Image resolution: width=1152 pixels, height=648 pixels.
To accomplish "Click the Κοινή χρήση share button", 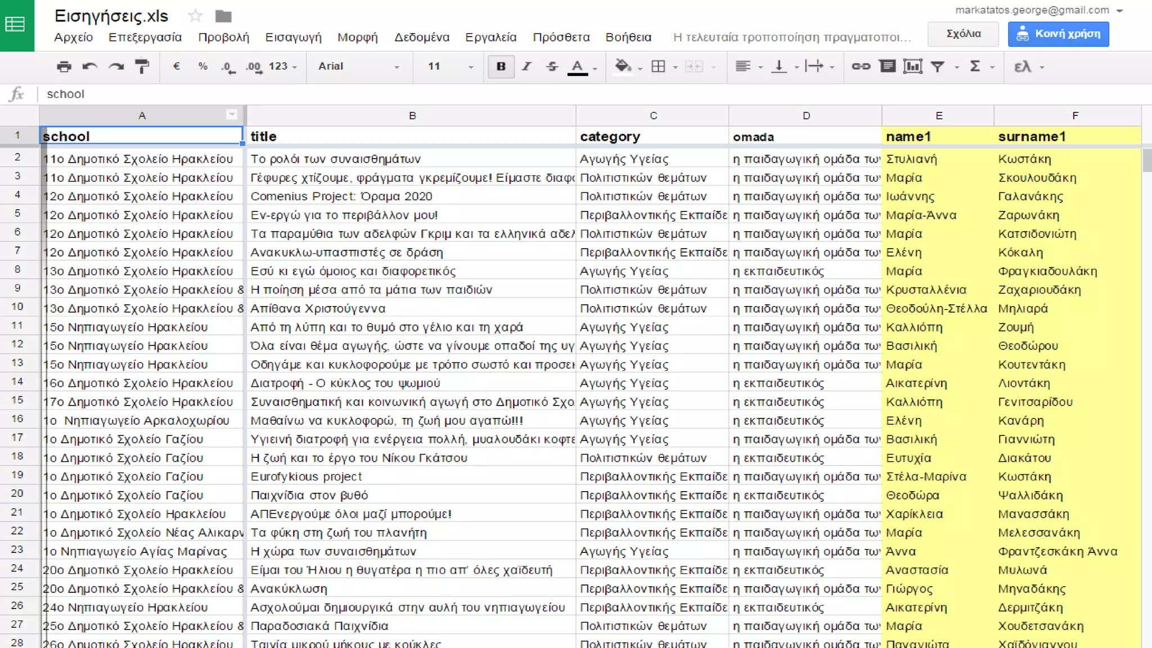I will 1058,34.
